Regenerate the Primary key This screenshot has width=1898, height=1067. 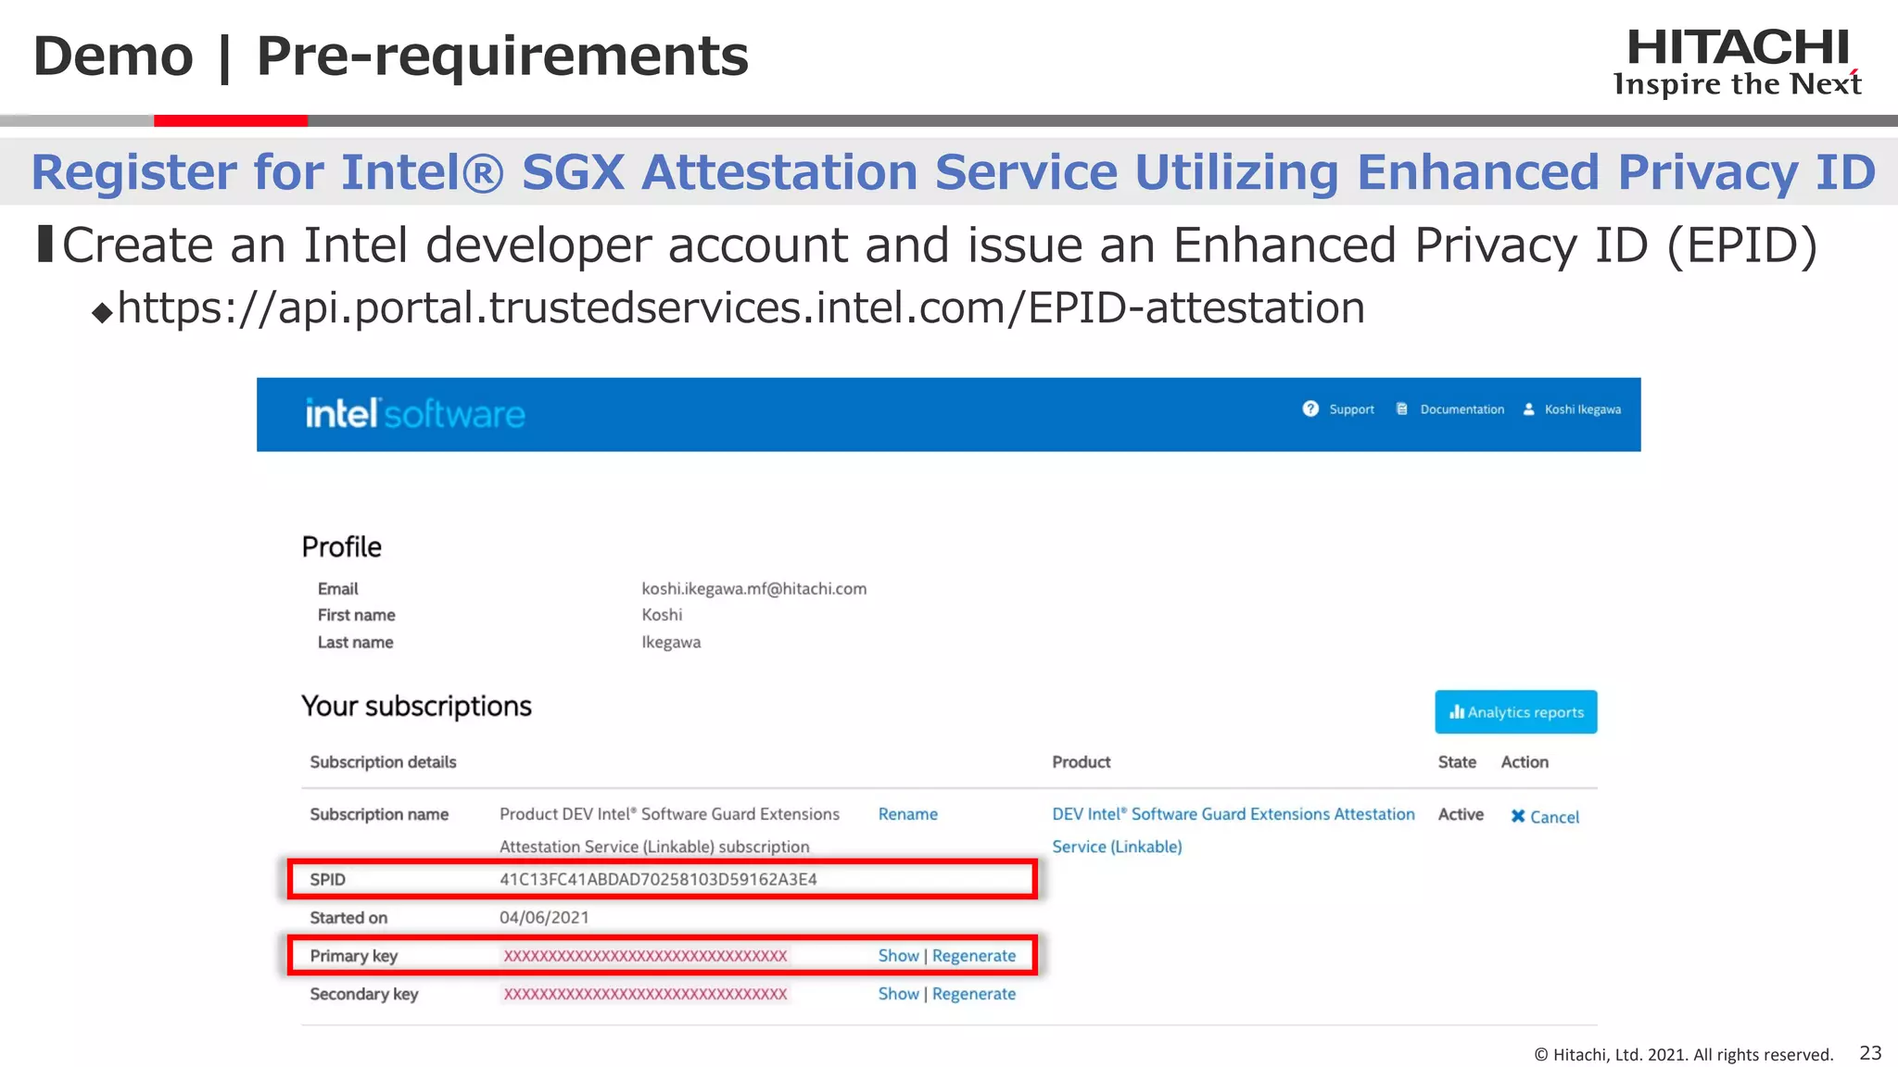tap(973, 956)
